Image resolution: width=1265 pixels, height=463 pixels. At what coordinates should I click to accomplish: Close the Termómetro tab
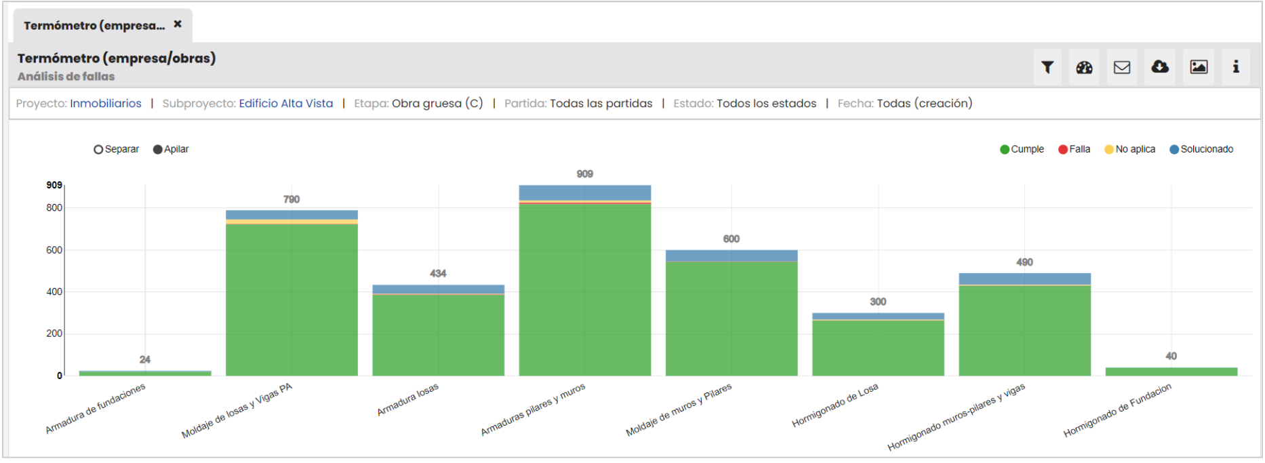(178, 24)
